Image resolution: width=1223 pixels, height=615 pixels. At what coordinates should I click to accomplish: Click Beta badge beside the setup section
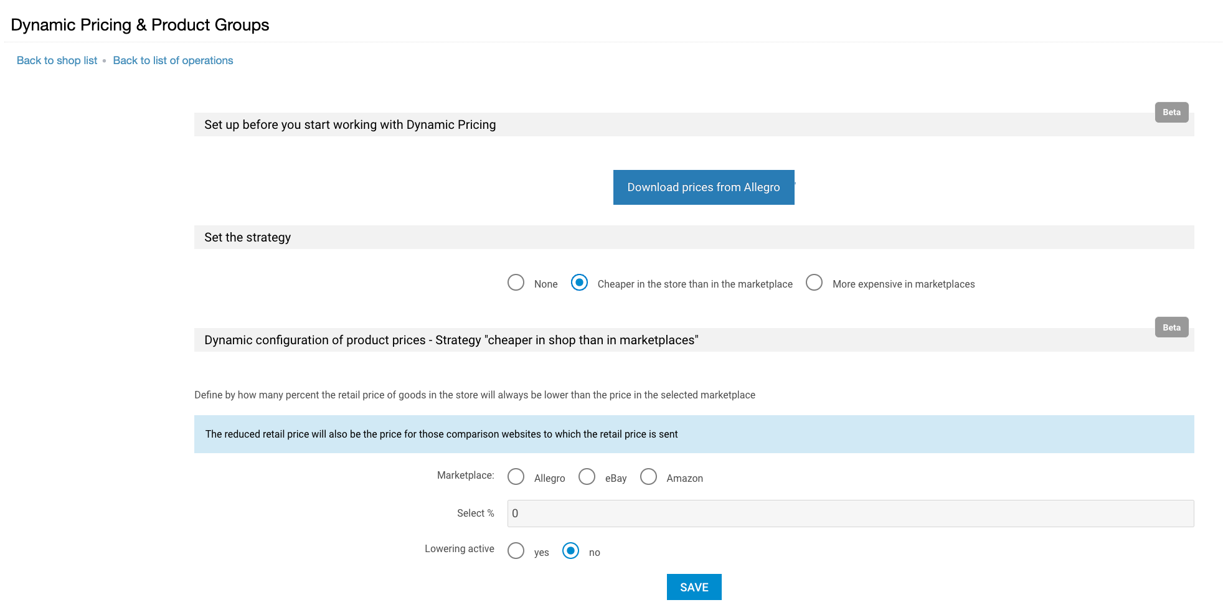[1171, 113]
